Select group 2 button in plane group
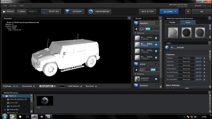The width and height of the screenshot is (212, 119). (x=153, y=70)
